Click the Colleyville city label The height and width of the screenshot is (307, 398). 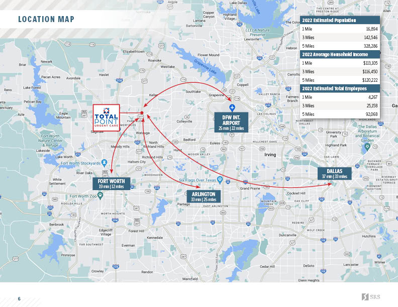pyautogui.click(x=184, y=121)
